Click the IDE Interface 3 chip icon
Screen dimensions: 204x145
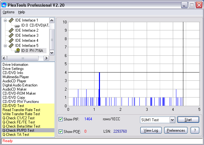(11, 35)
